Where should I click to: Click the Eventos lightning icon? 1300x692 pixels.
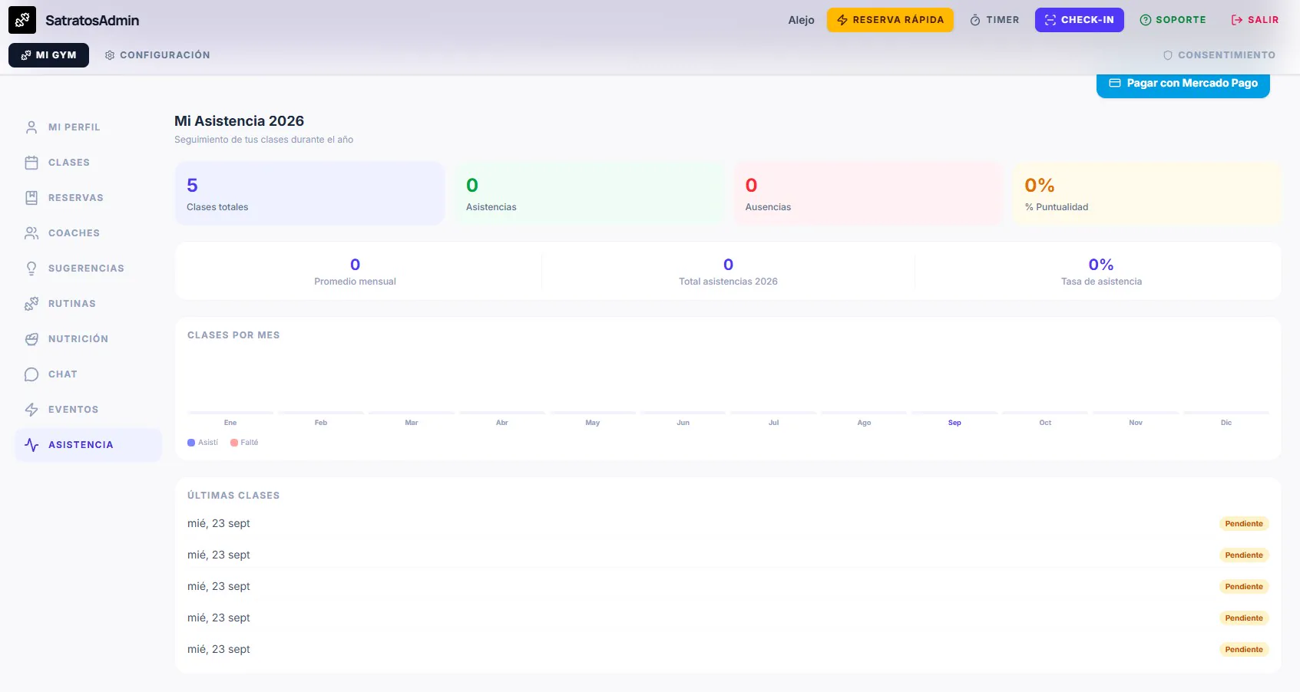click(31, 410)
